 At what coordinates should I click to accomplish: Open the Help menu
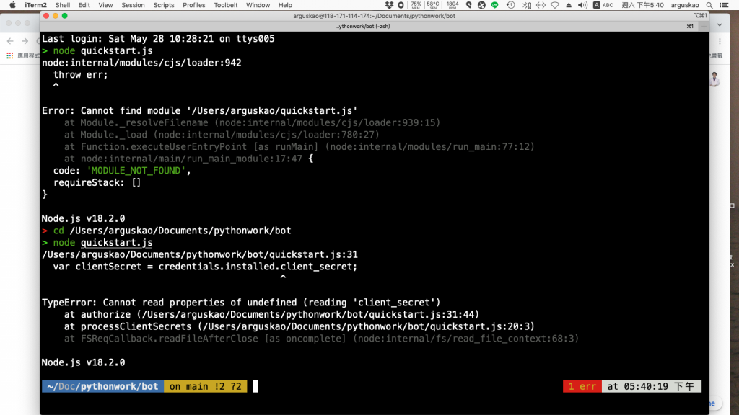(285, 5)
